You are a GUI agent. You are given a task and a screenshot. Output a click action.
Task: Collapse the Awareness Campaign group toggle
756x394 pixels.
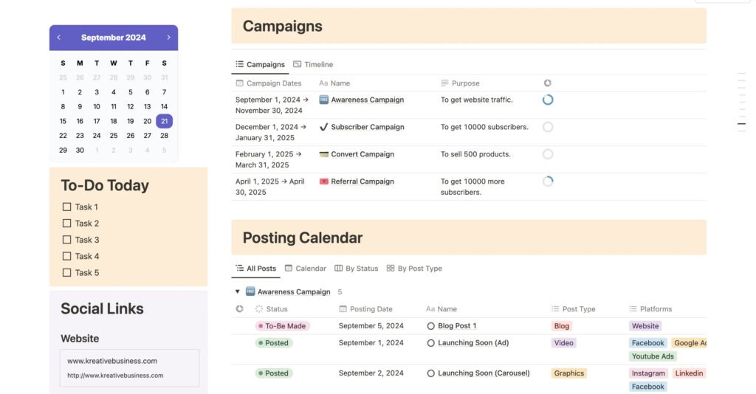coord(237,291)
